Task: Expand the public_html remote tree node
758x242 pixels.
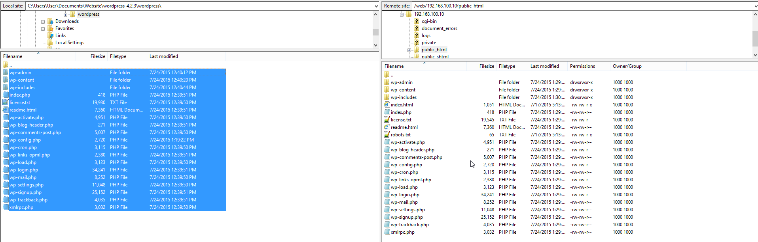Action: pos(409,50)
